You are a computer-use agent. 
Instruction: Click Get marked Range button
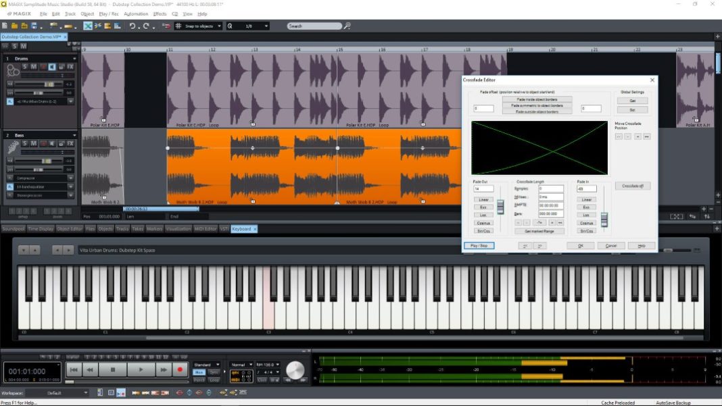click(x=539, y=231)
